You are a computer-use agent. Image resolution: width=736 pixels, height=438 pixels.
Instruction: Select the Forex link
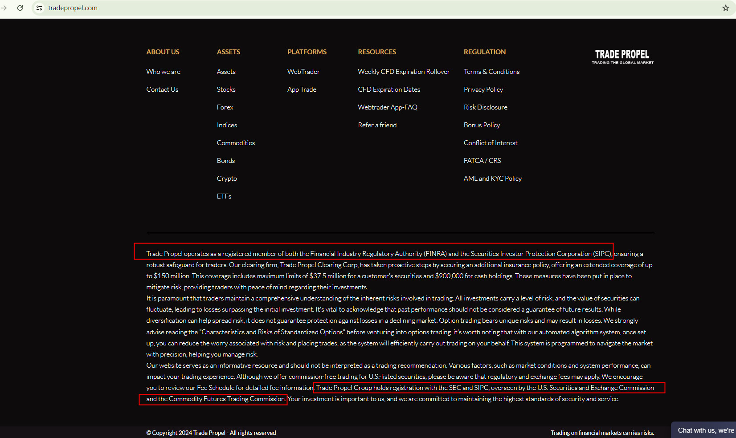225,107
